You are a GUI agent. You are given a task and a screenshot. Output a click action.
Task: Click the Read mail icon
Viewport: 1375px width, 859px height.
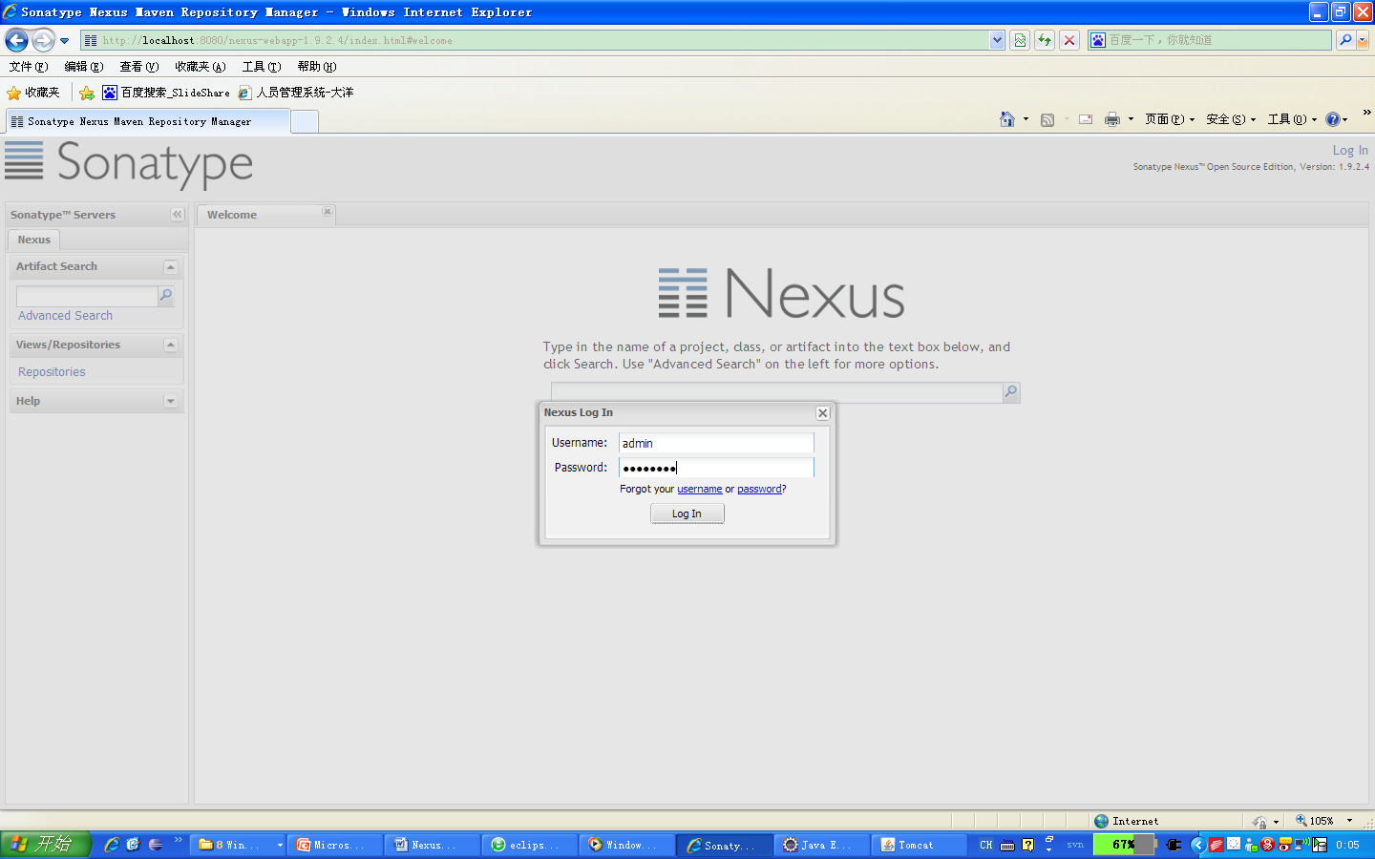(x=1086, y=119)
